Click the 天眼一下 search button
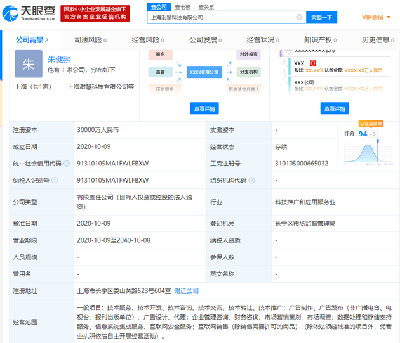 321,17
